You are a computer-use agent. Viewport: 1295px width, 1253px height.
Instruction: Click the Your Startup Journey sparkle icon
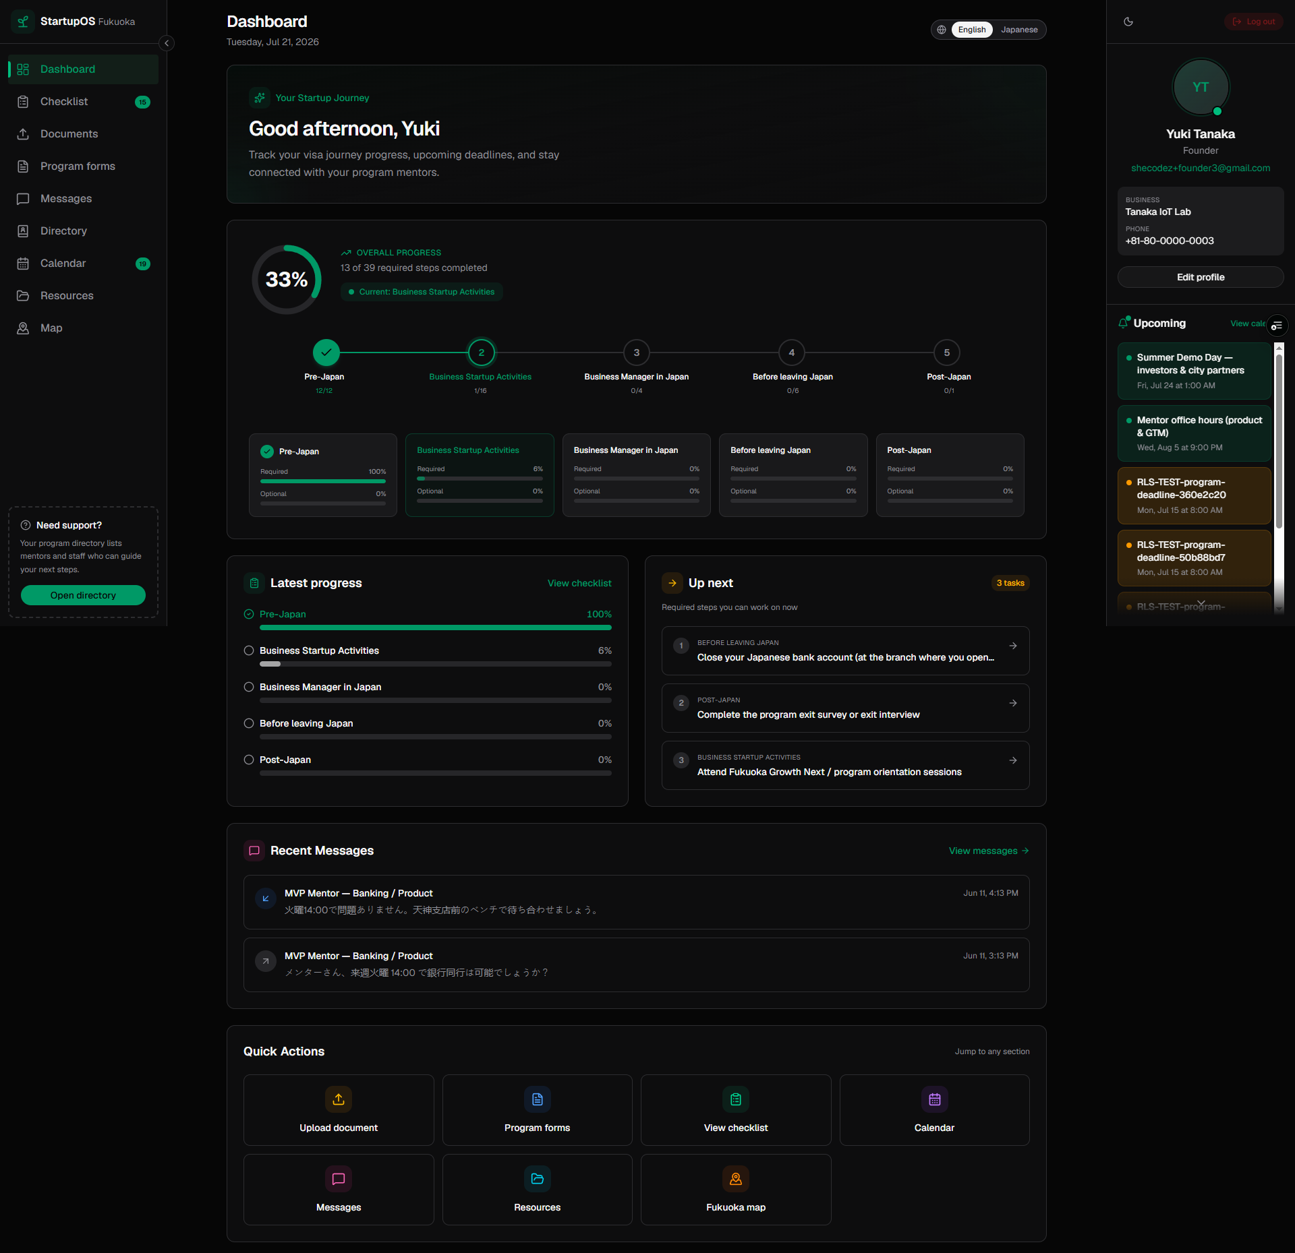click(x=260, y=98)
